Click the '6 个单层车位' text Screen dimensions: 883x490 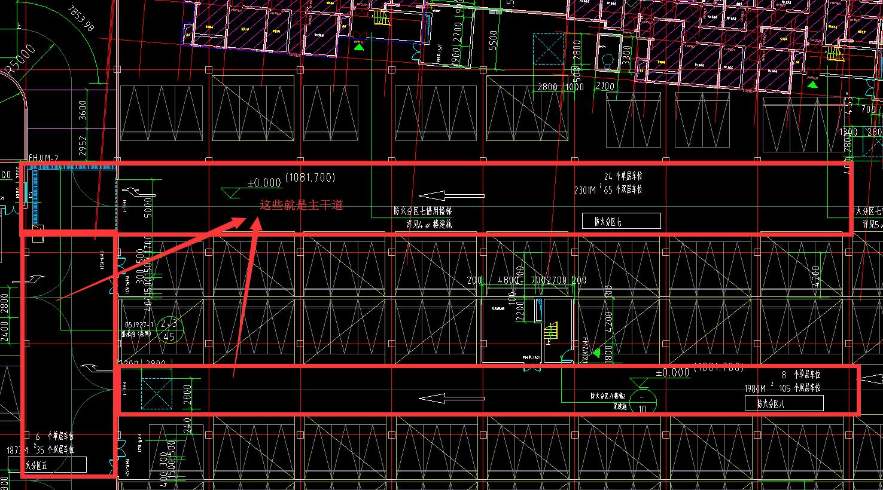coord(55,437)
